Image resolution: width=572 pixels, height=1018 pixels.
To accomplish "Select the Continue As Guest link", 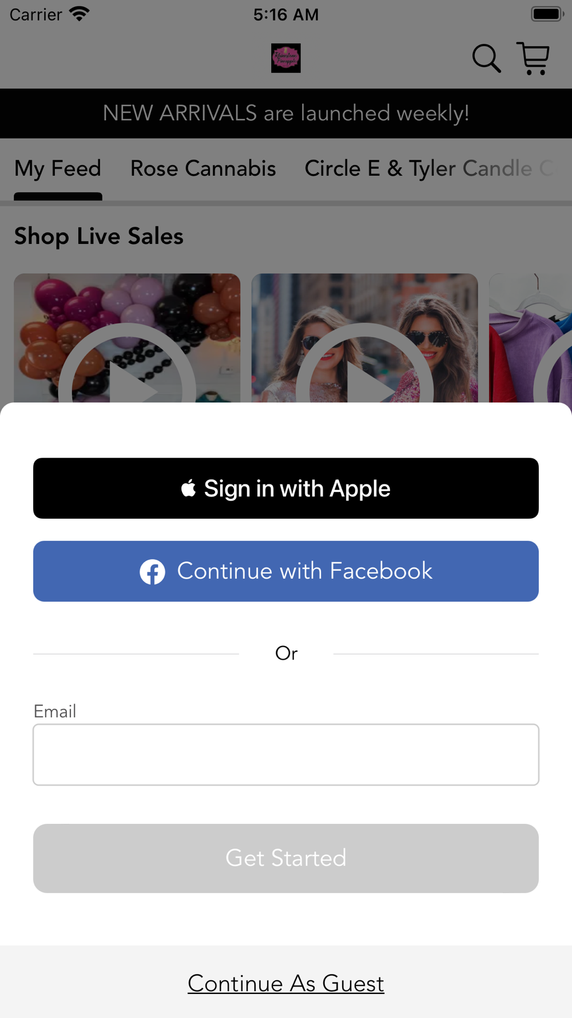I will tap(286, 984).
